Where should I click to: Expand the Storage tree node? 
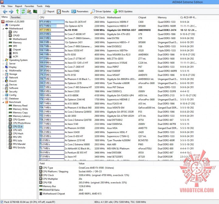pyautogui.click(x=3, y=74)
